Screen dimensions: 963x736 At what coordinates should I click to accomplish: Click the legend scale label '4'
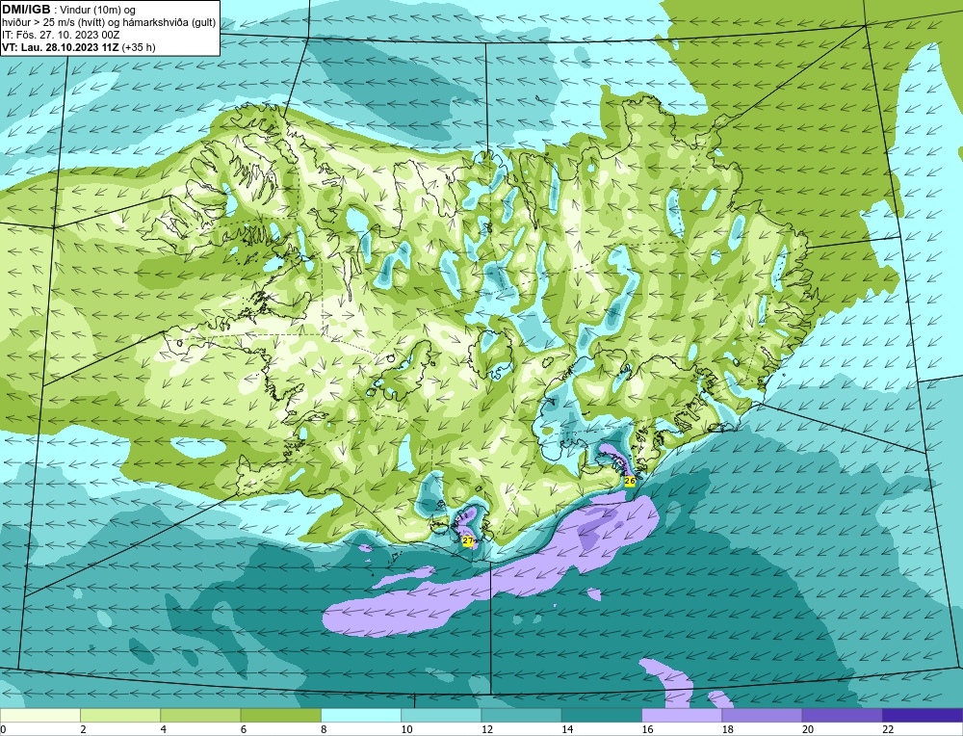point(164,729)
